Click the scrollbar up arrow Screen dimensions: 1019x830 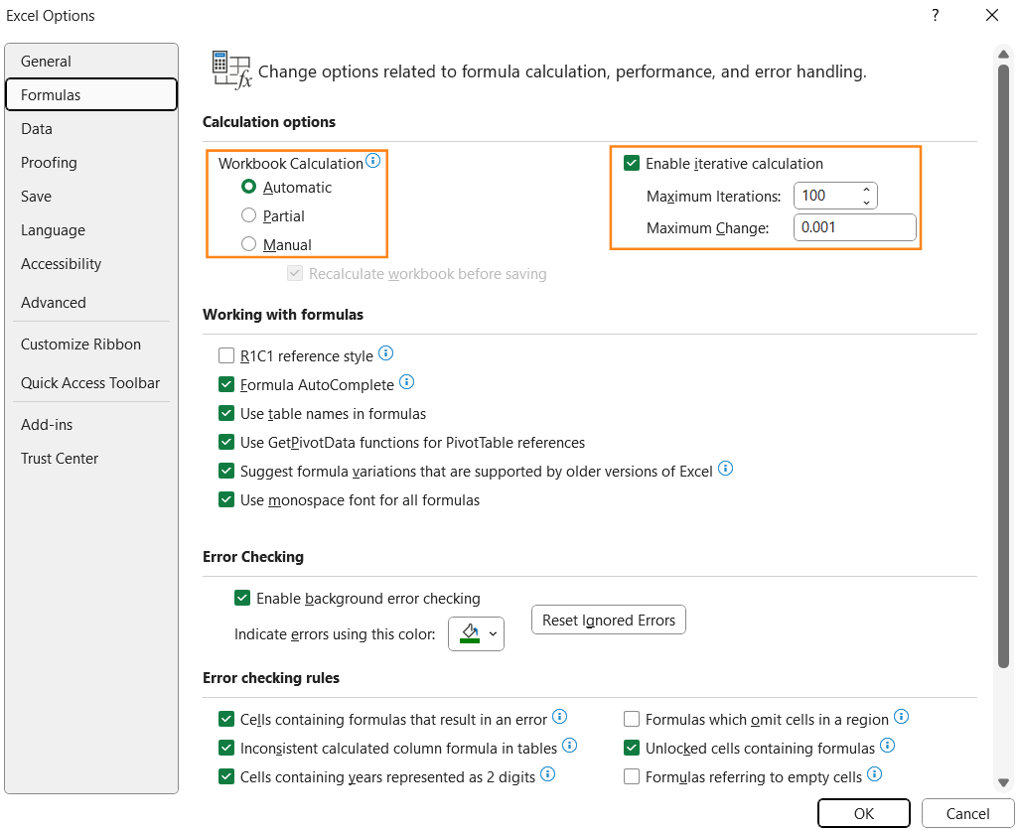click(1004, 54)
